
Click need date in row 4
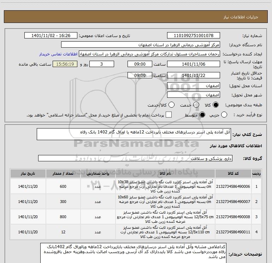click(28, 232)
